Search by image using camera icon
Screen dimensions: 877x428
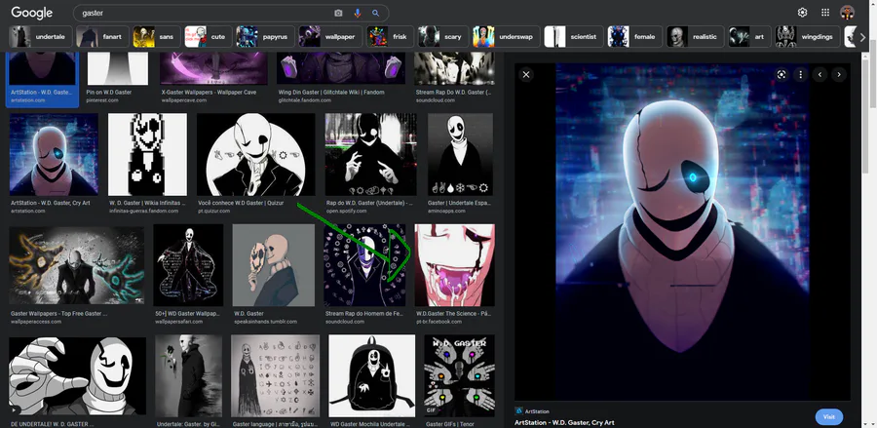[x=338, y=13]
